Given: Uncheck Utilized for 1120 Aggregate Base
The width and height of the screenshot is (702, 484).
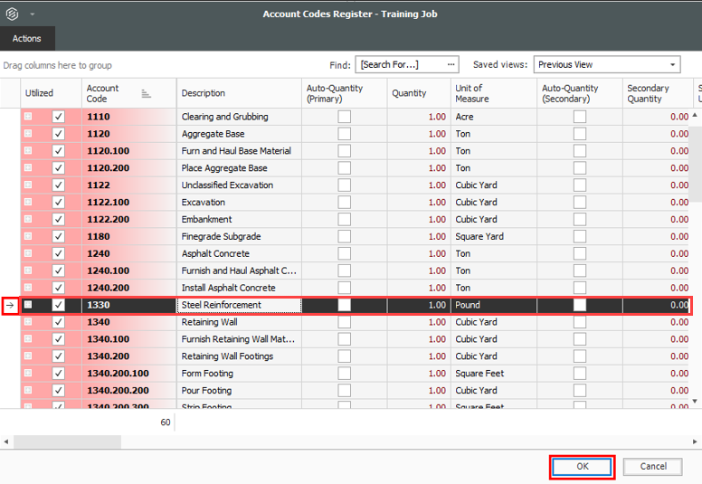Looking at the screenshot, I should click(x=59, y=134).
